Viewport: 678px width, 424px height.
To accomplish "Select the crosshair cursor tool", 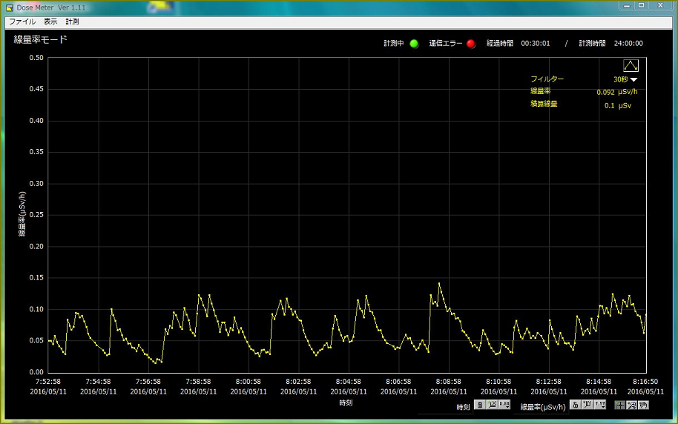I will pos(619,405).
